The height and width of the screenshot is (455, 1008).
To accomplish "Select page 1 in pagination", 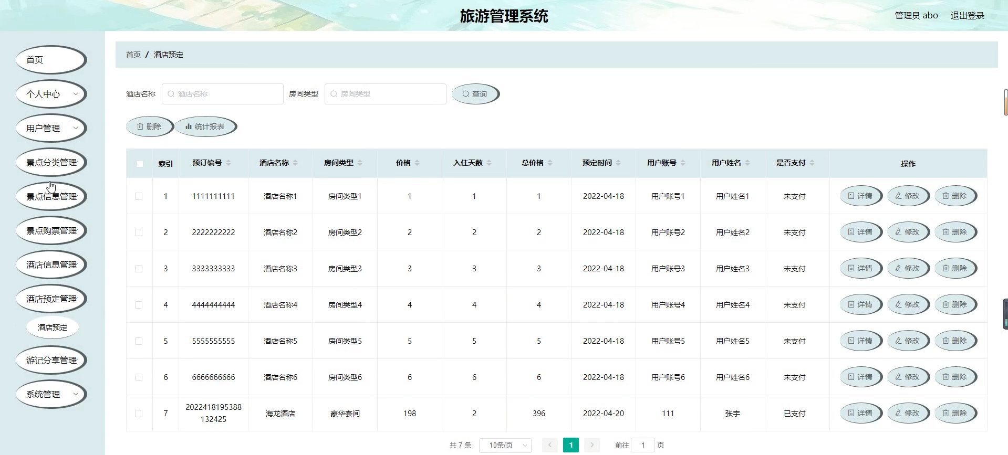I will (x=571, y=445).
